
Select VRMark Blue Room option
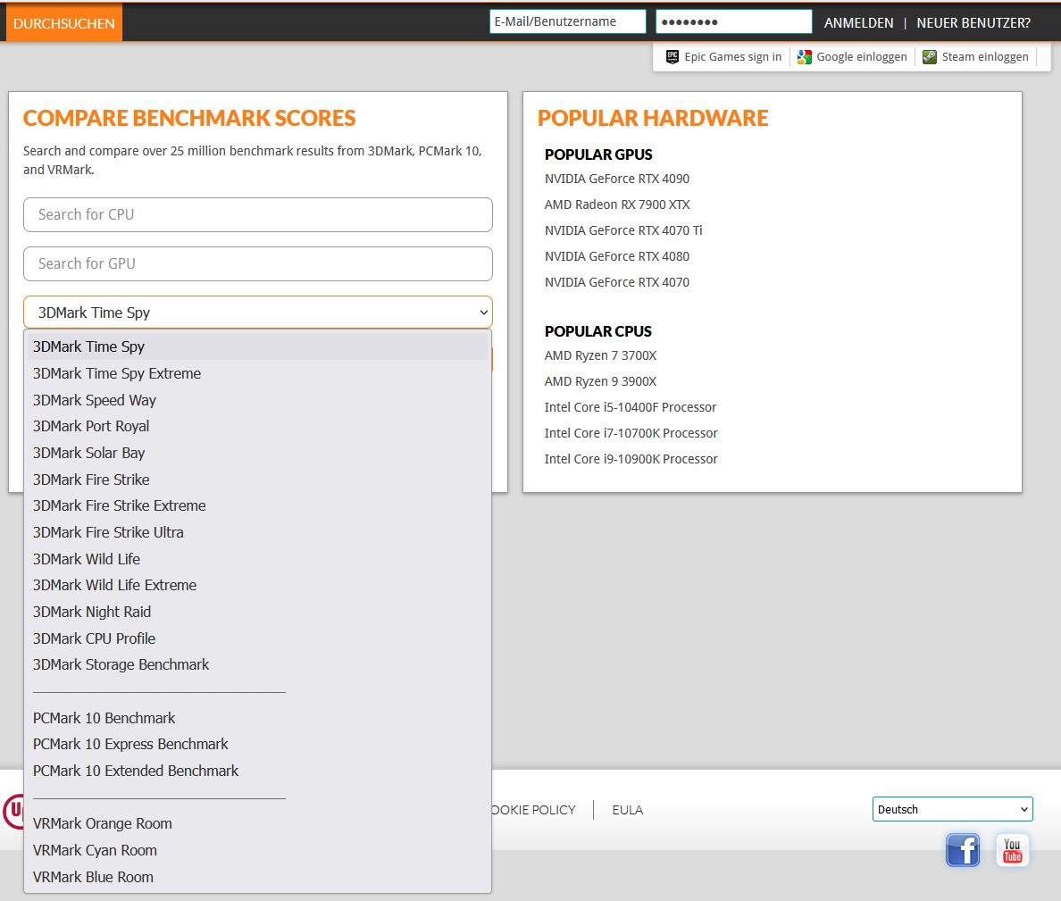[x=258, y=877]
